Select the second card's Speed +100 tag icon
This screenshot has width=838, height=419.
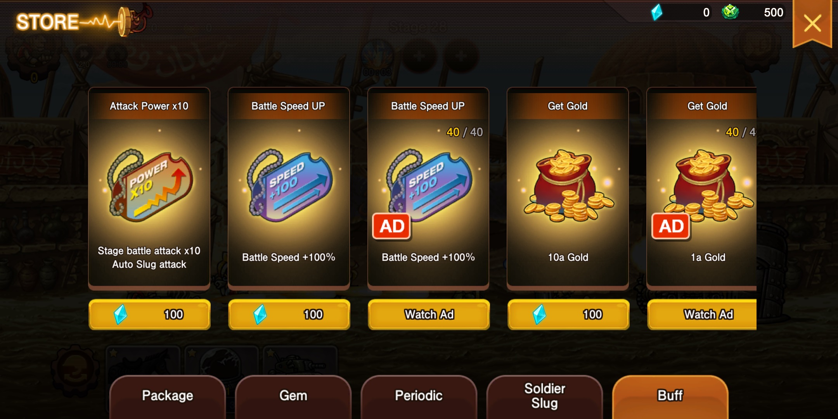point(290,185)
